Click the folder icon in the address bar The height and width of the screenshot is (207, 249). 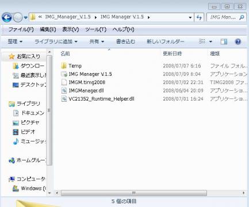coord(33,17)
